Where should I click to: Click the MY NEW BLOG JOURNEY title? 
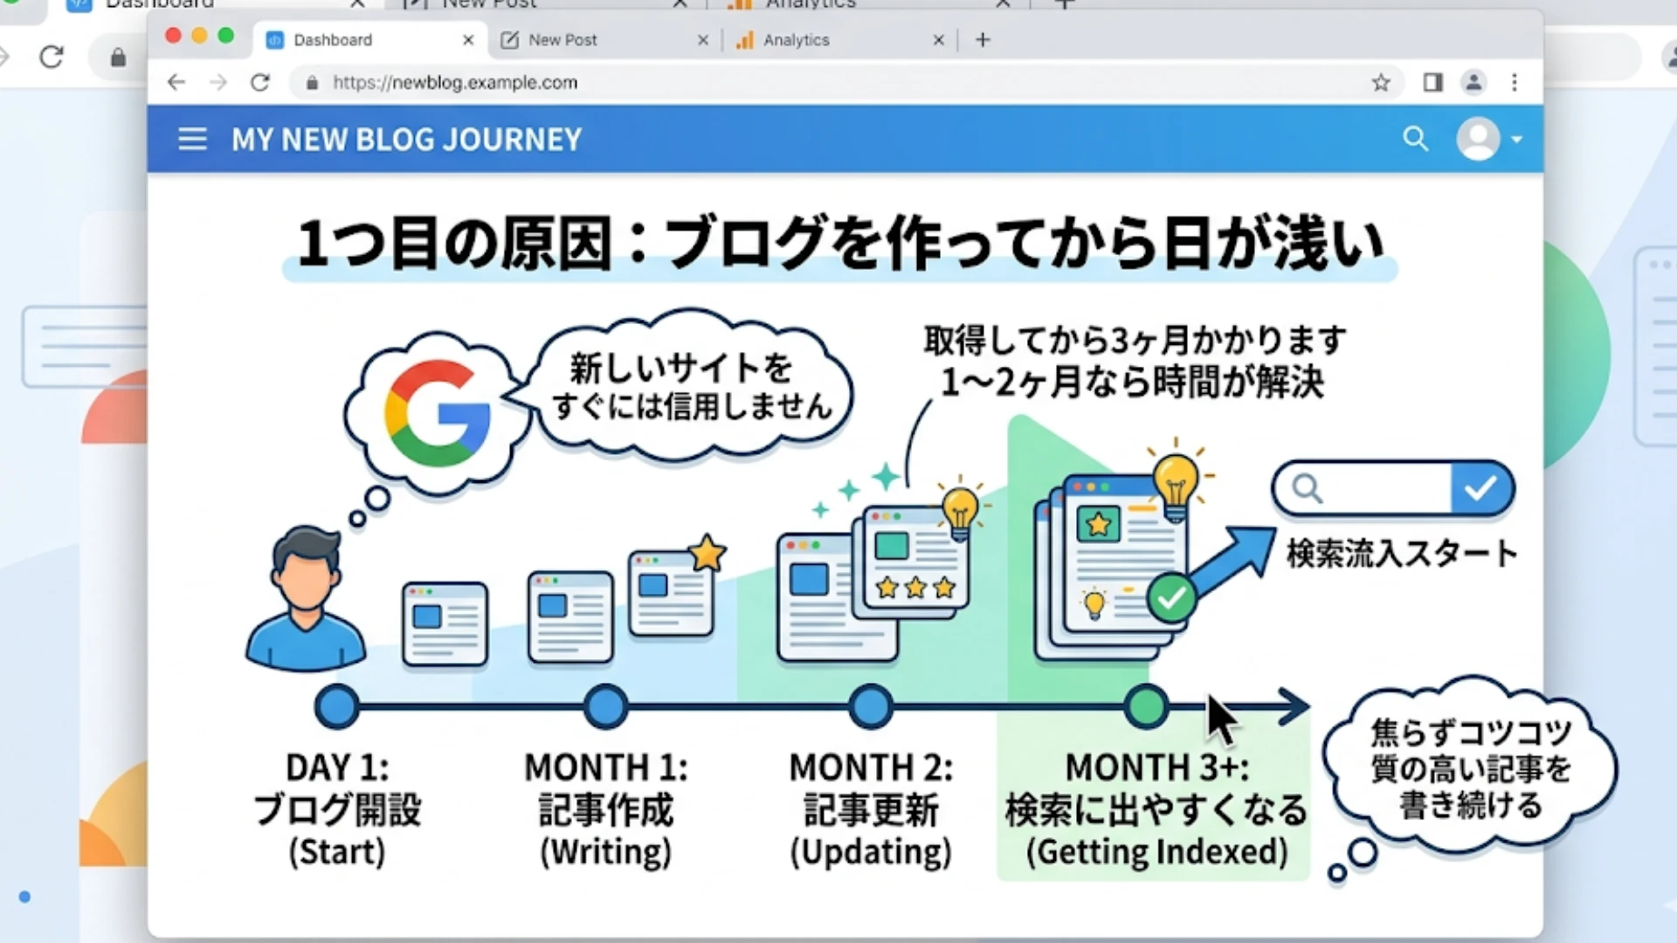(406, 140)
